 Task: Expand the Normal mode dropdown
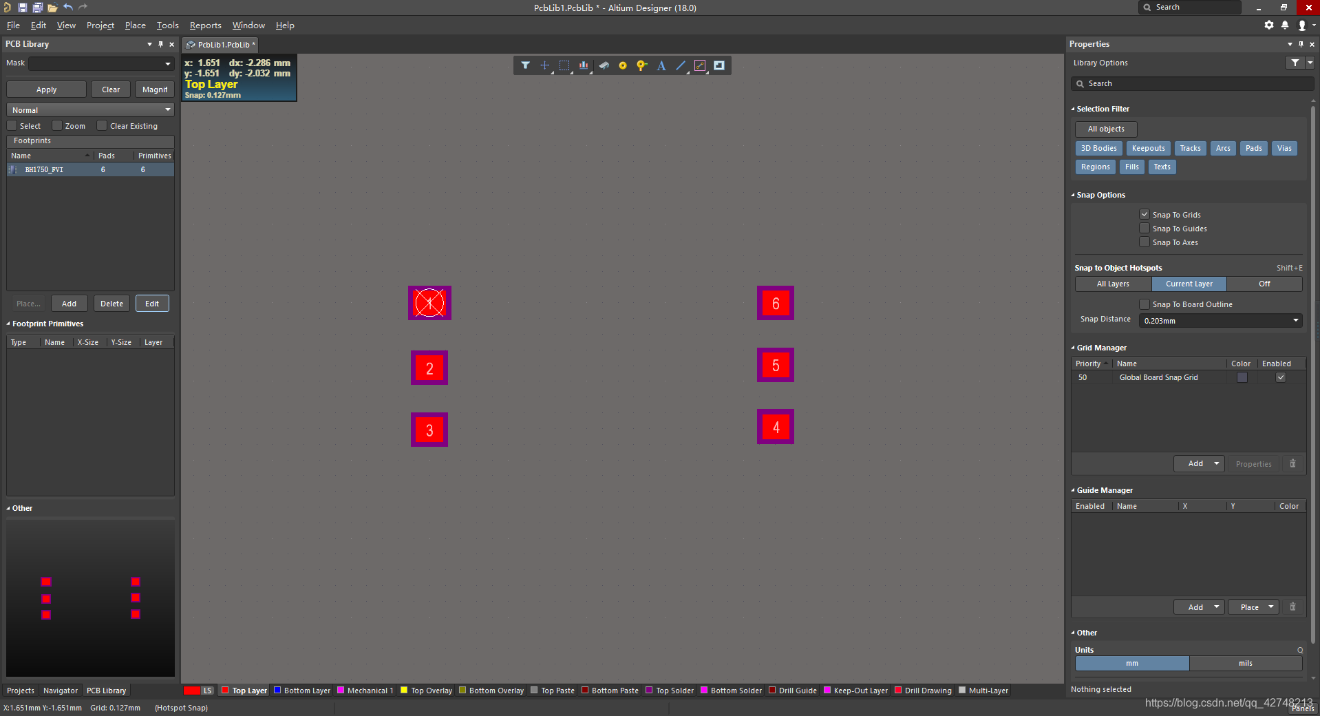[167, 110]
